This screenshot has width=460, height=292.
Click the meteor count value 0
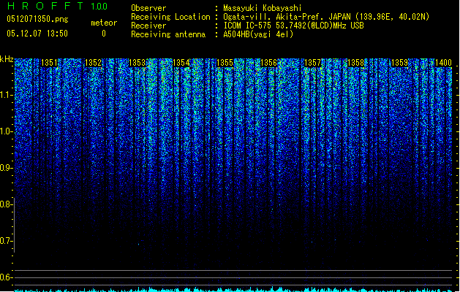click(104, 34)
